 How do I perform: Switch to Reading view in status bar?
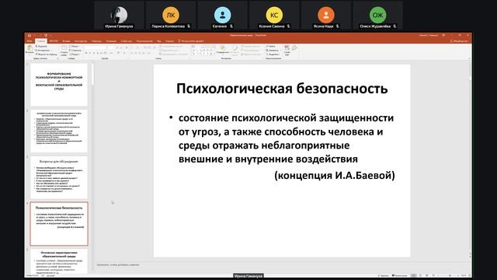(426, 275)
